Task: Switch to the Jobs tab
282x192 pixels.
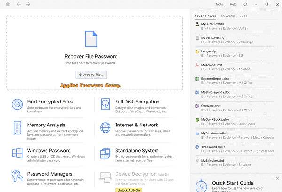Action: (243, 16)
